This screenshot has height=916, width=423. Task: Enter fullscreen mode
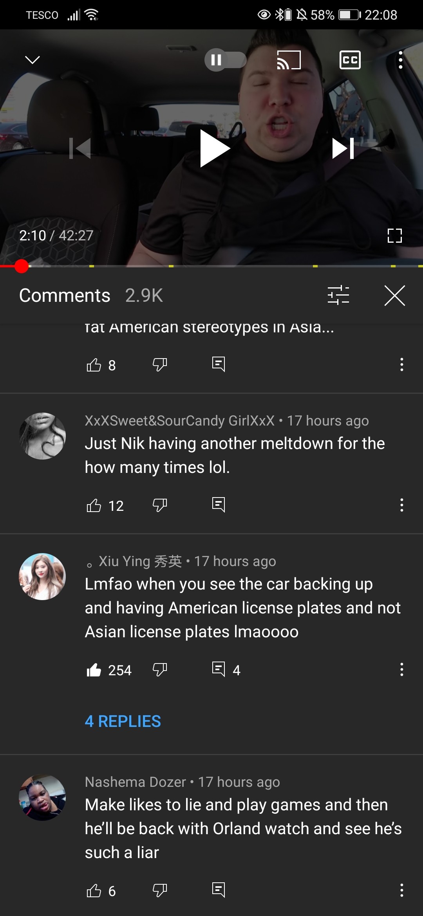click(394, 236)
